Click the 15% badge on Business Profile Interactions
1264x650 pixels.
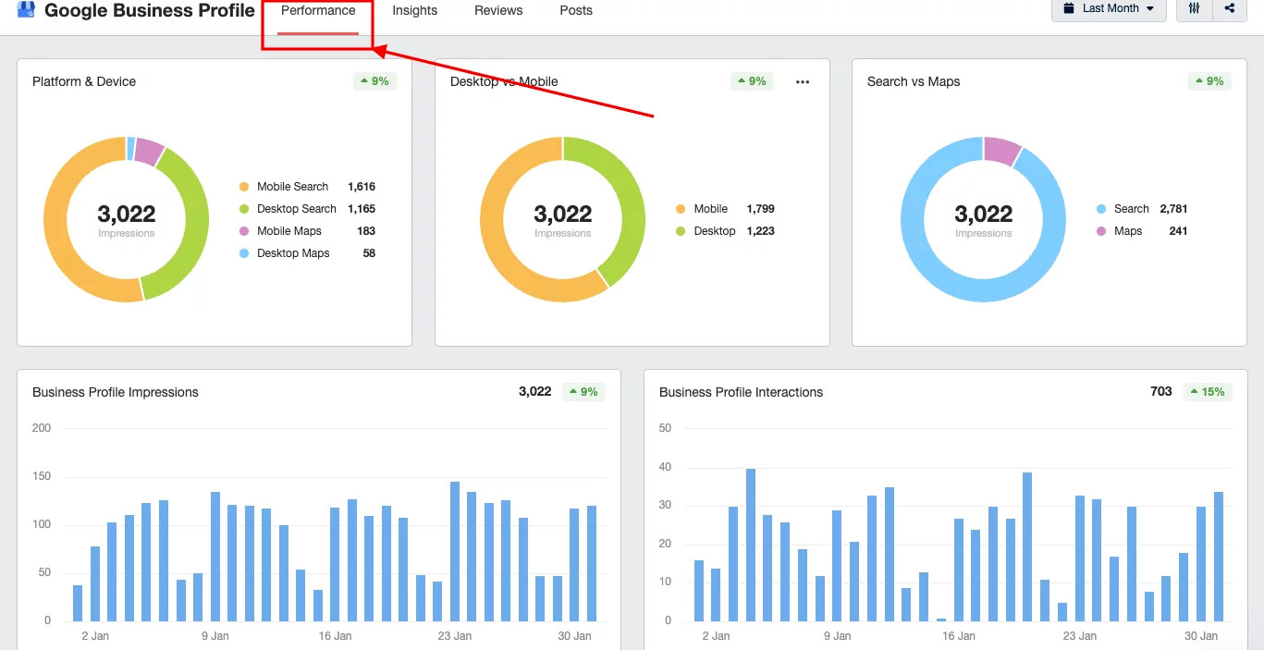tap(1208, 391)
